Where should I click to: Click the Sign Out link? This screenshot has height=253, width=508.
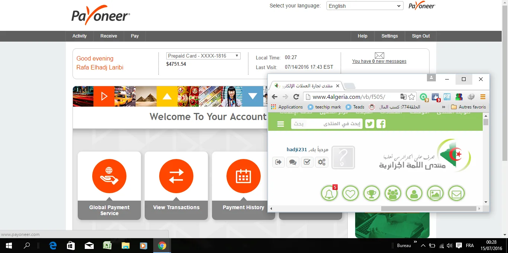tap(421, 36)
